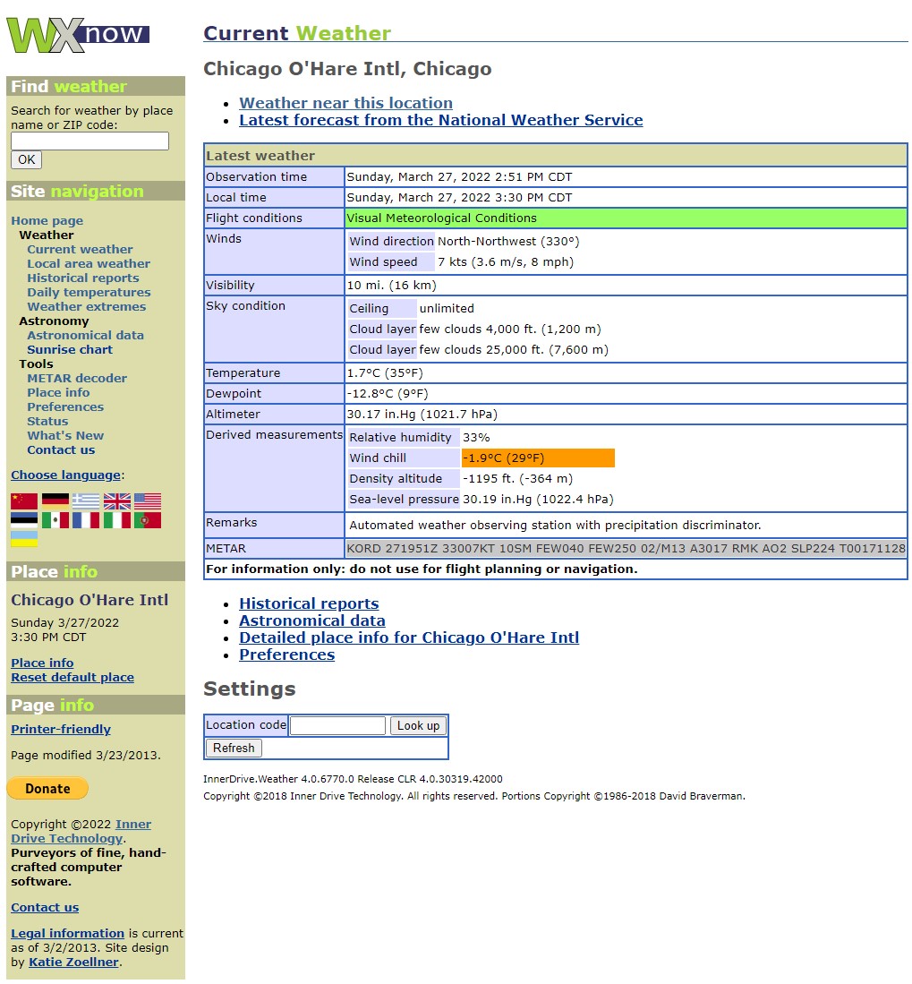This screenshot has width=912, height=984.
Task: Open Home page in site navigation
Action: pos(47,221)
